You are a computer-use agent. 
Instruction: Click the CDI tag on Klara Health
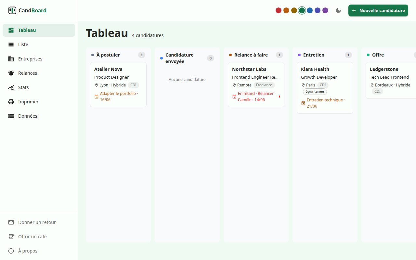click(x=323, y=85)
